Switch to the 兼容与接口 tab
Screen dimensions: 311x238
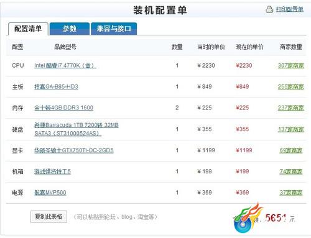114,29
